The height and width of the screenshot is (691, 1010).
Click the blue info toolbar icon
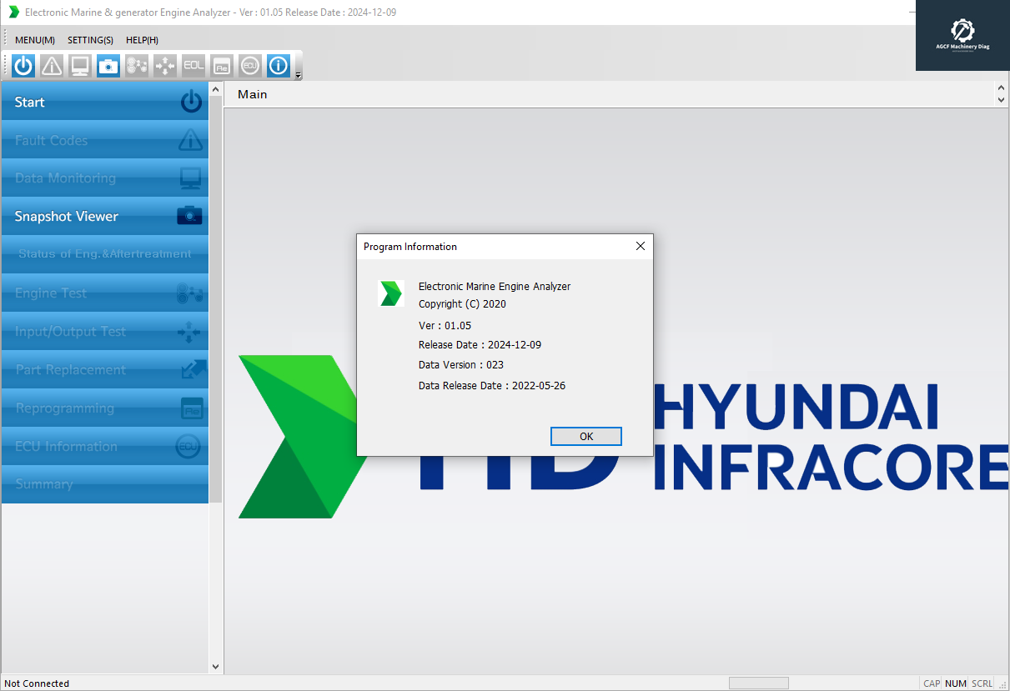tap(279, 66)
